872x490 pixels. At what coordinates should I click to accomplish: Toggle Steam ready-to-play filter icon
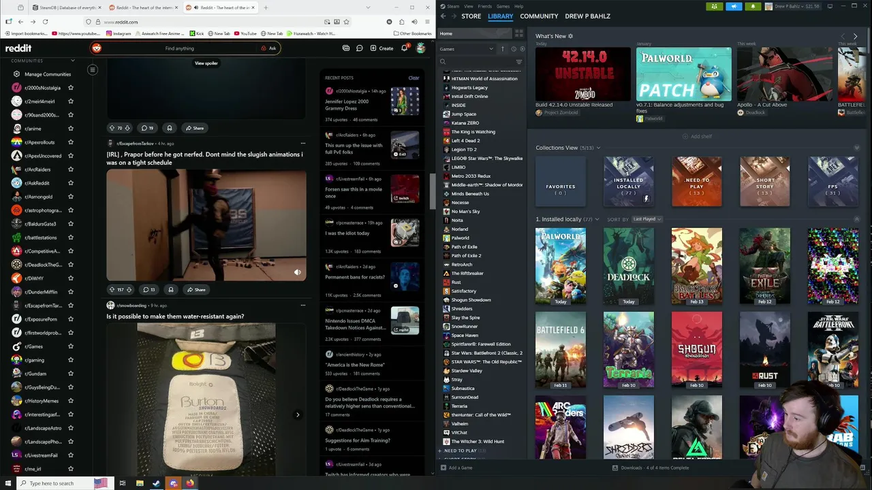click(x=522, y=49)
